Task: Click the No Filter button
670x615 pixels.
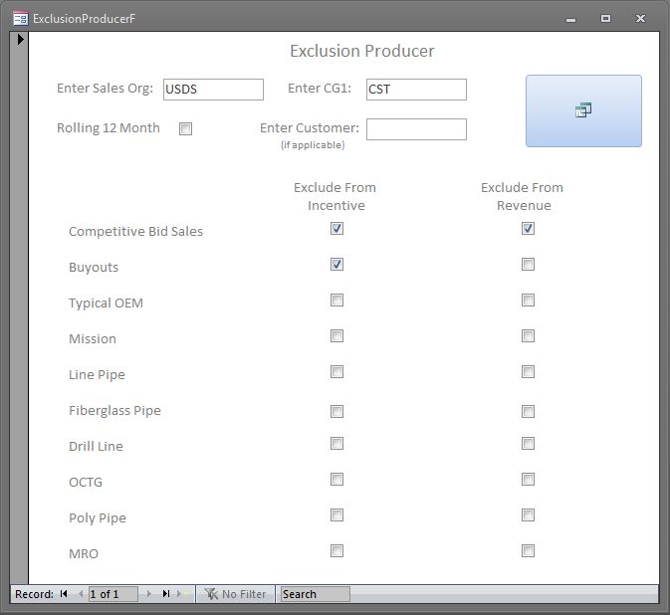Action: click(x=235, y=594)
